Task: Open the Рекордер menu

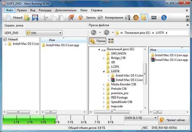Action: pyautogui.click(x=45, y=10)
